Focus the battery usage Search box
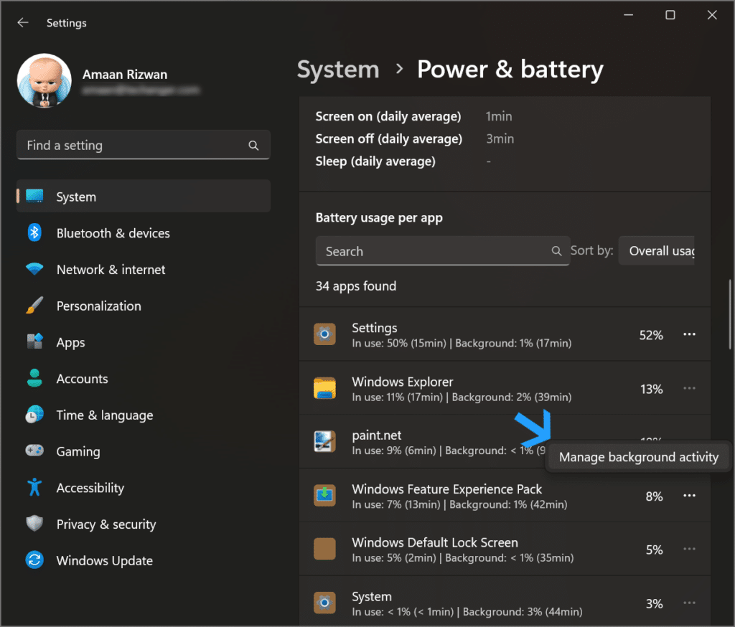735x627 pixels. click(442, 251)
